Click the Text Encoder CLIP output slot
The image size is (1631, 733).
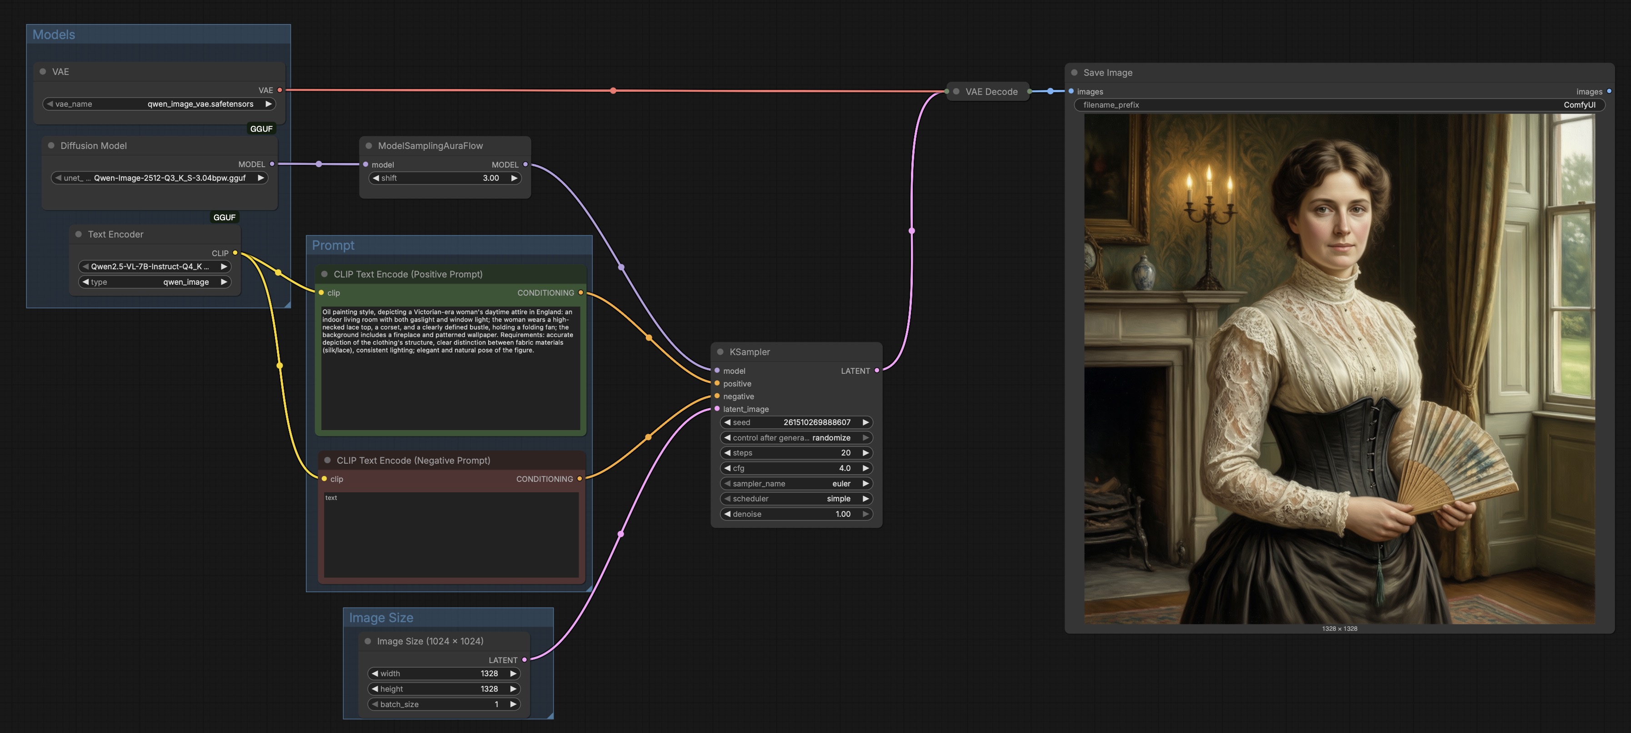pos(235,253)
